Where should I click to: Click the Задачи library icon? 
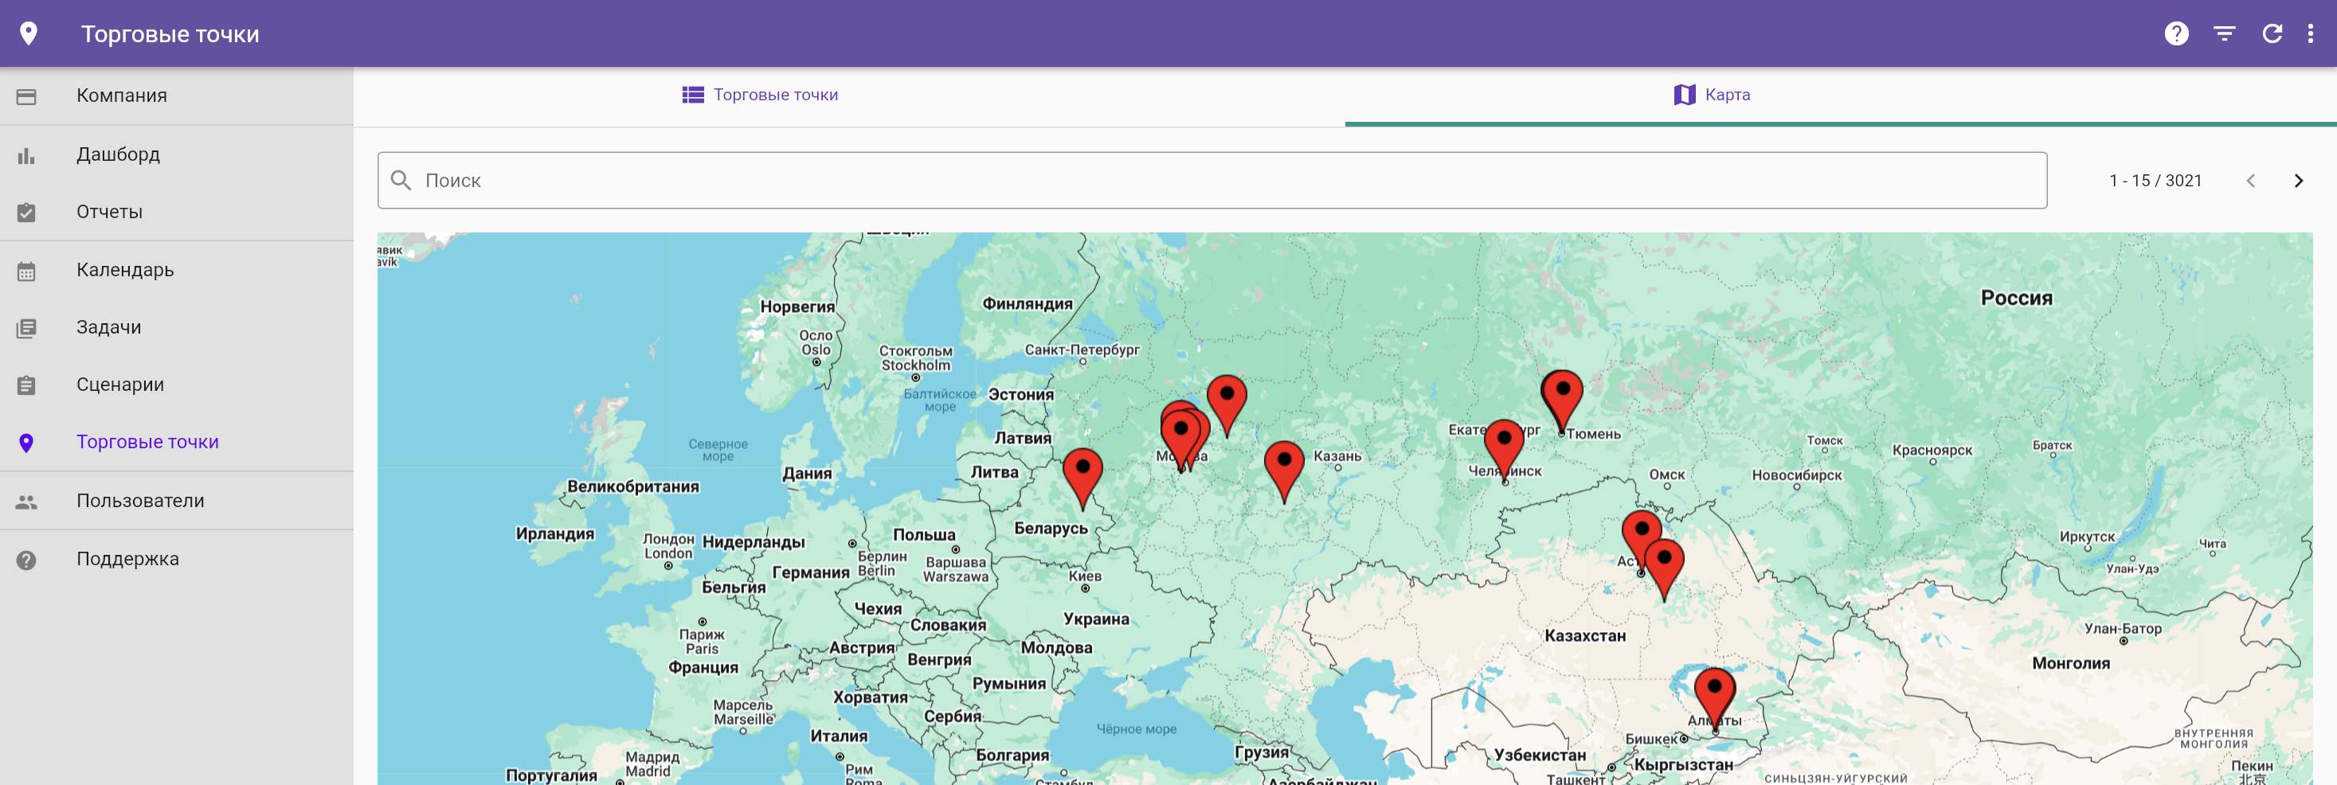tap(26, 328)
